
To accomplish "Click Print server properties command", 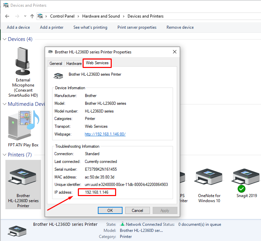I will tap(137, 27).
